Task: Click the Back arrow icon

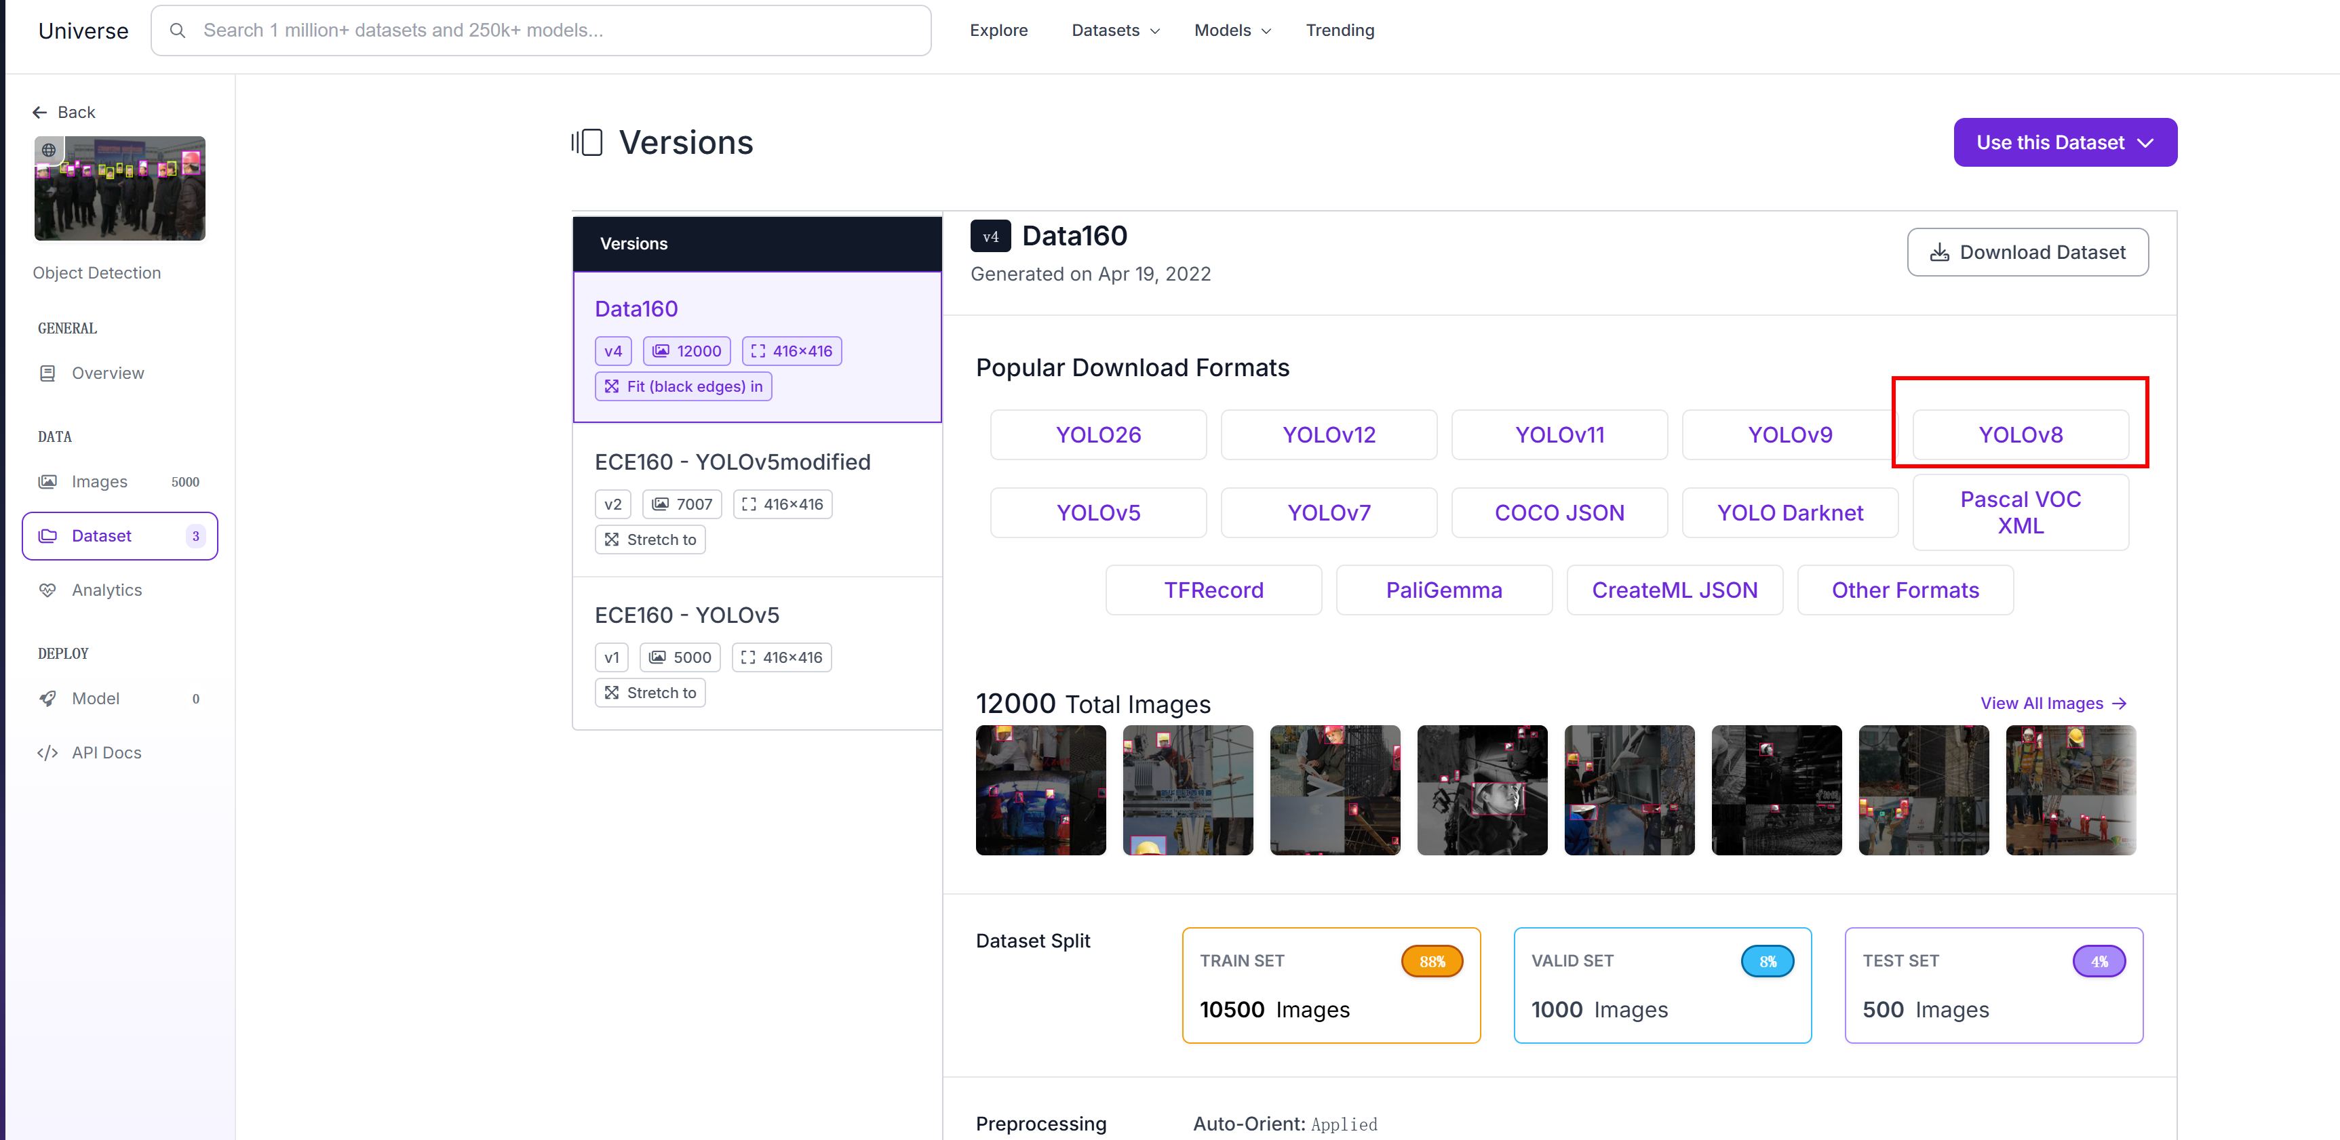Action: [x=39, y=113]
